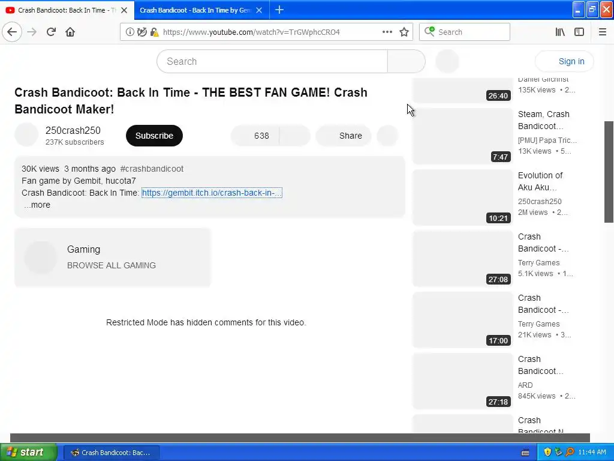Open the #crashbandicoot hashtag link
This screenshot has width=614, height=461.
[x=152, y=169]
